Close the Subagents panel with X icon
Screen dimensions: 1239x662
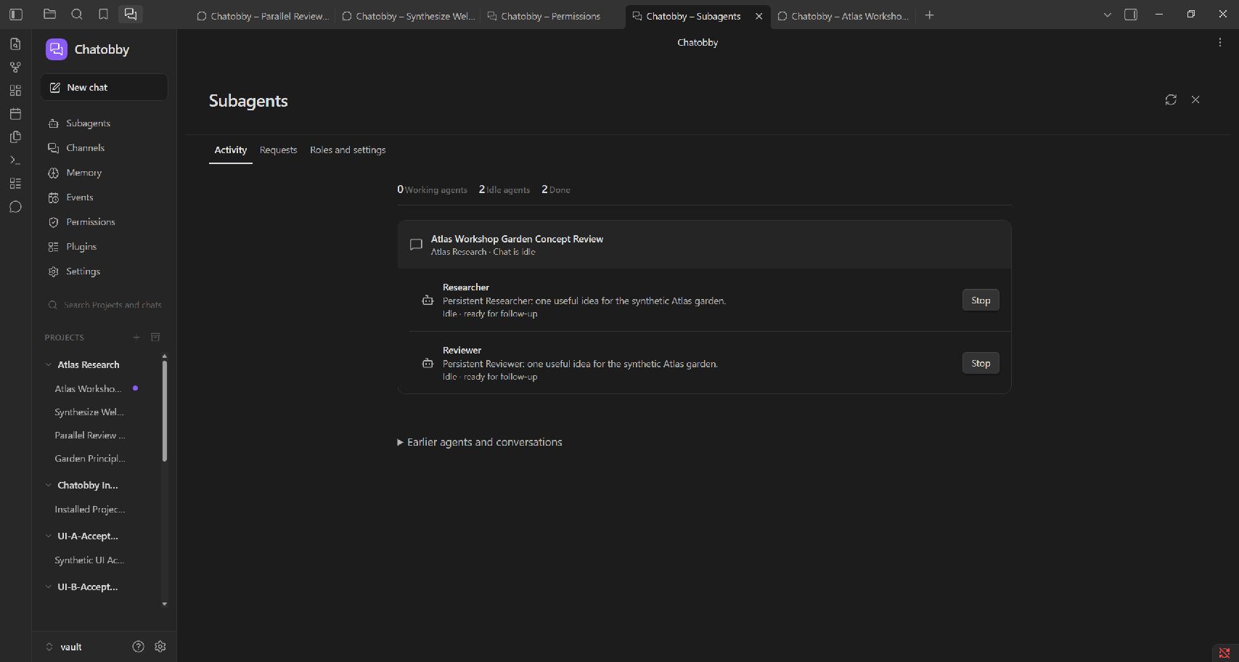click(x=1195, y=99)
